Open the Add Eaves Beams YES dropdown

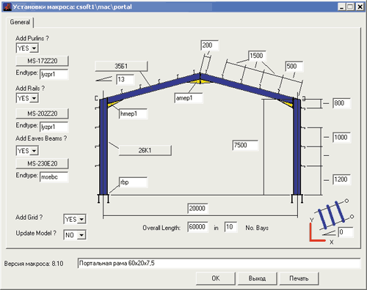click(34, 151)
